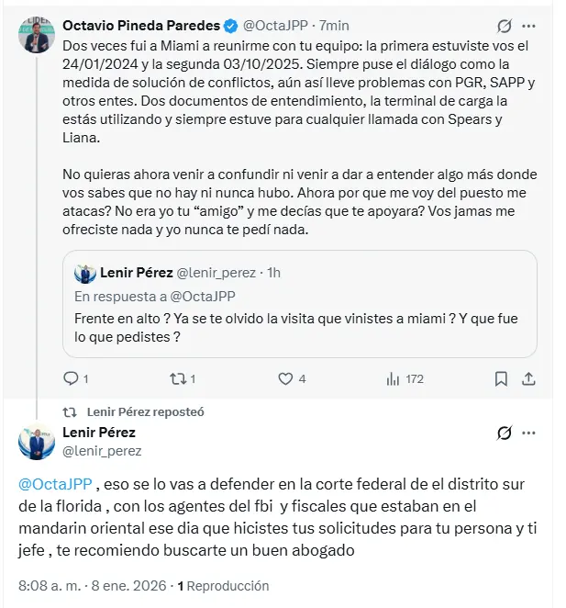Bookmark Octavio's post
566x608 pixels.
click(x=501, y=377)
